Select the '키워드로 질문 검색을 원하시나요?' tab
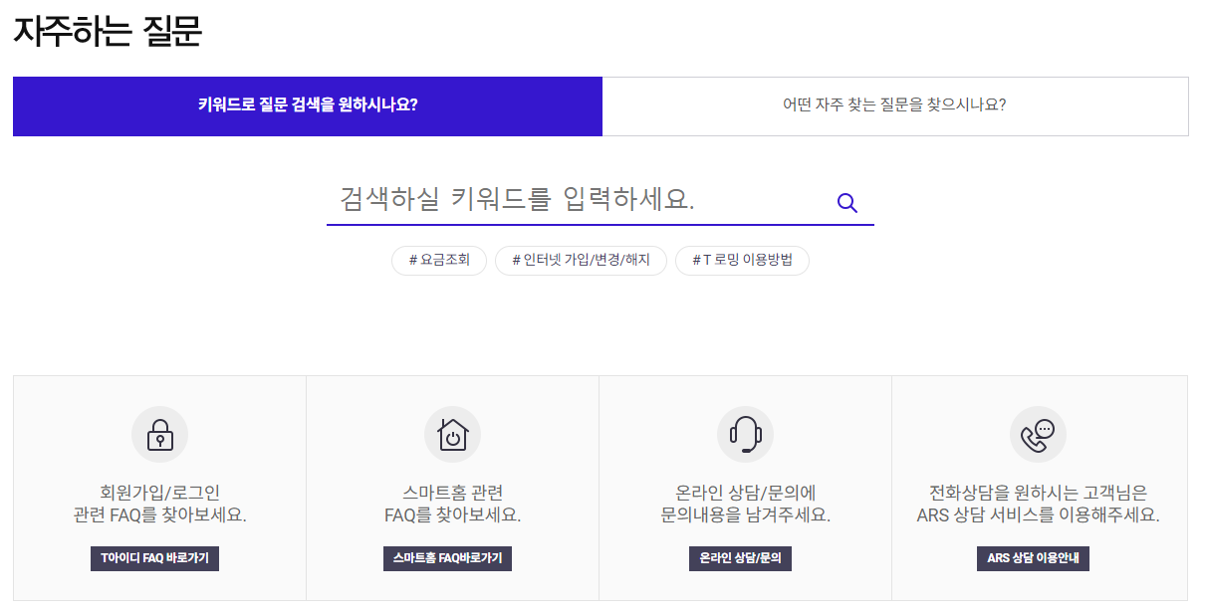This screenshot has width=1205, height=614. click(307, 106)
